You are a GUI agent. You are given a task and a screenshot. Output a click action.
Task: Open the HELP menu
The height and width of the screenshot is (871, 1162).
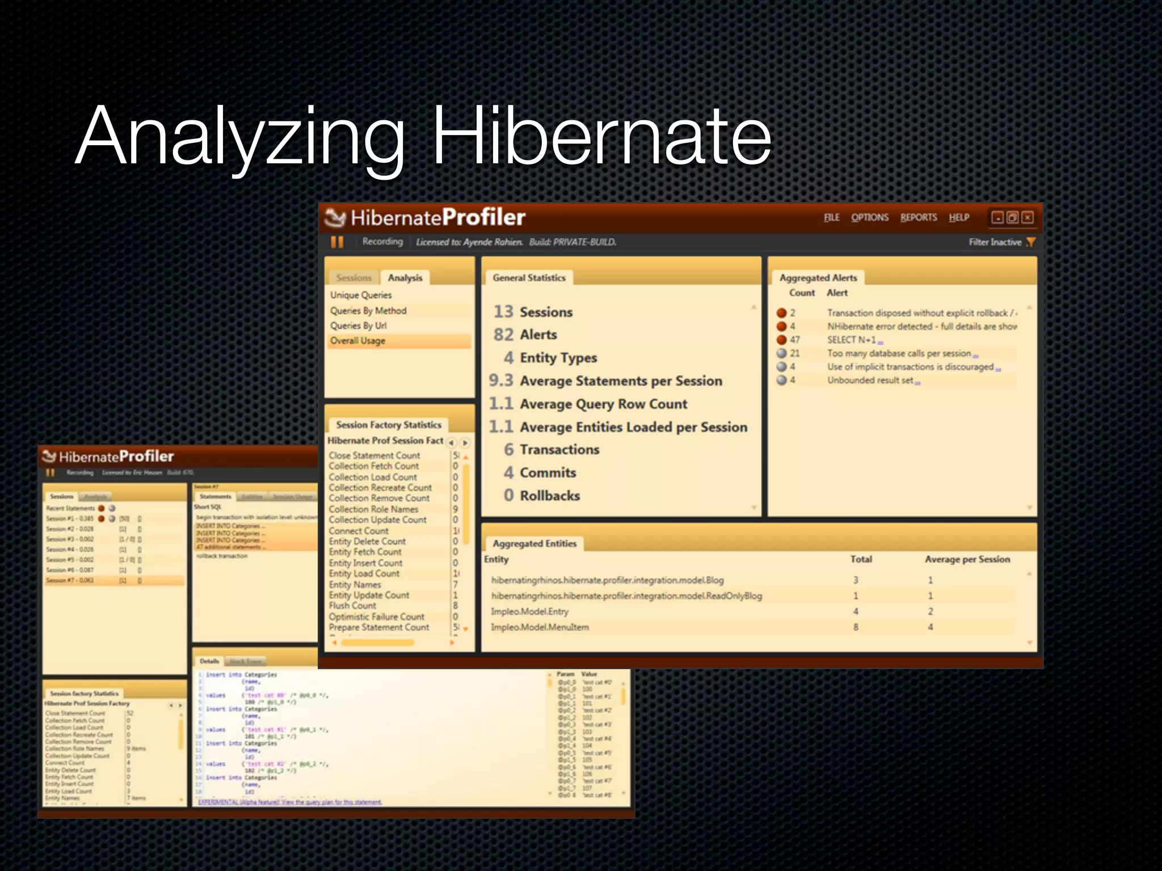[x=959, y=218]
